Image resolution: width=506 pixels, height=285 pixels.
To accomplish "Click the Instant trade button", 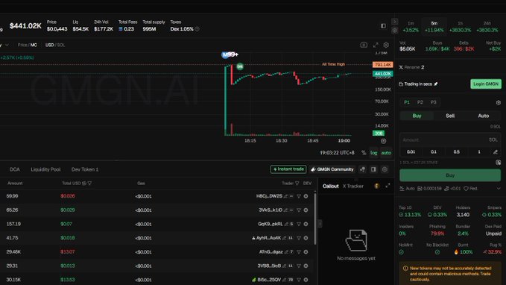I will coord(288,169).
